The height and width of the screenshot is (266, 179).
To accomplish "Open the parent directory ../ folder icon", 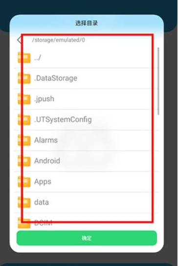I will [24, 58].
